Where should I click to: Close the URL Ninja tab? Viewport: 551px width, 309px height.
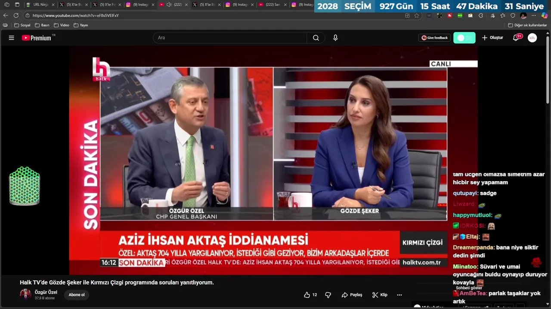click(53, 5)
